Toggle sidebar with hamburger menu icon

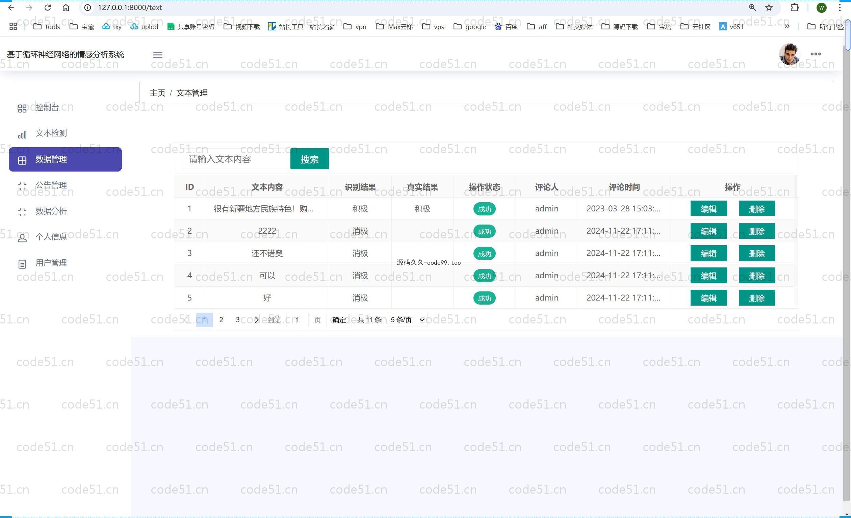pos(157,55)
